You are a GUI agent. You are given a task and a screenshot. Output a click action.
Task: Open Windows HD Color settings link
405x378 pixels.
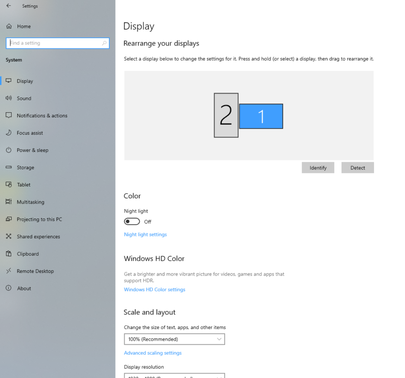tap(154, 289)
